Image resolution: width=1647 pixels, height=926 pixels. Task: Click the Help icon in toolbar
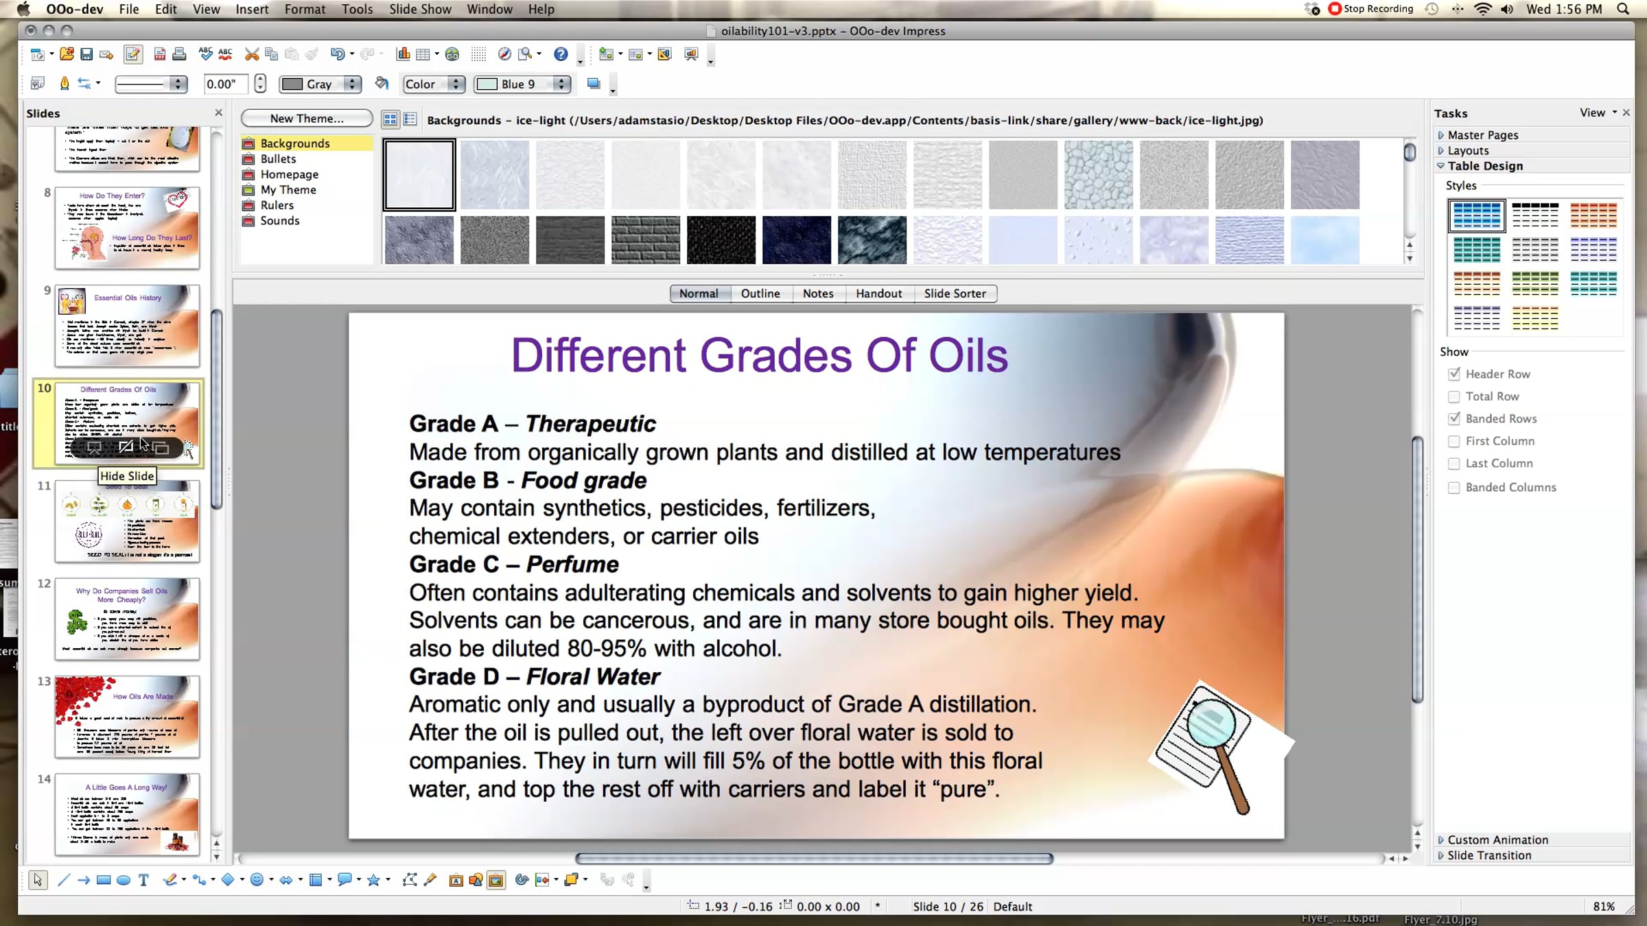[561, 54]
